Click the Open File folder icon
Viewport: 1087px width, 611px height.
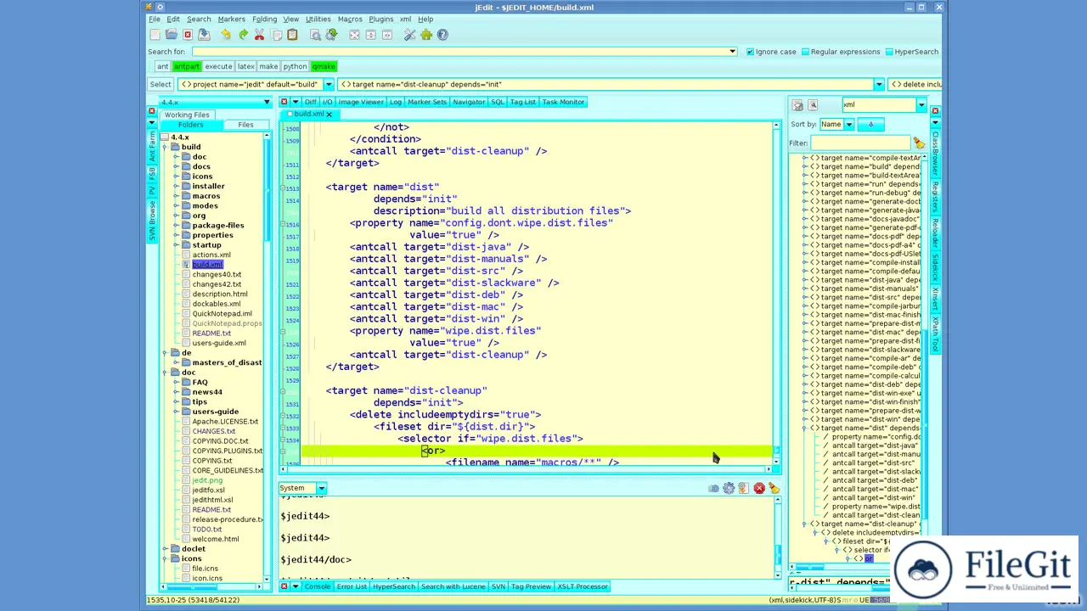pos(172,35)
